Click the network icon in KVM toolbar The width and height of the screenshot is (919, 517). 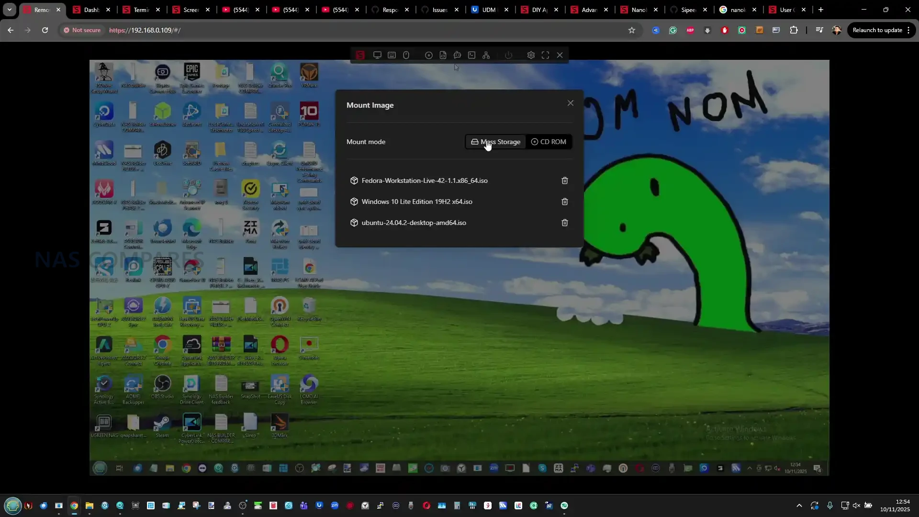(x=486, y=55)
